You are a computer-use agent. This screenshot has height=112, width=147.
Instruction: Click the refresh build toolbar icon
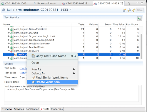click(134, 10)
